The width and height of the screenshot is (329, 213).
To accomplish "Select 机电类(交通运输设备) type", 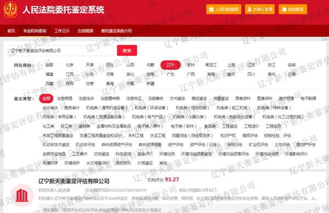I will tap(104, 117).
